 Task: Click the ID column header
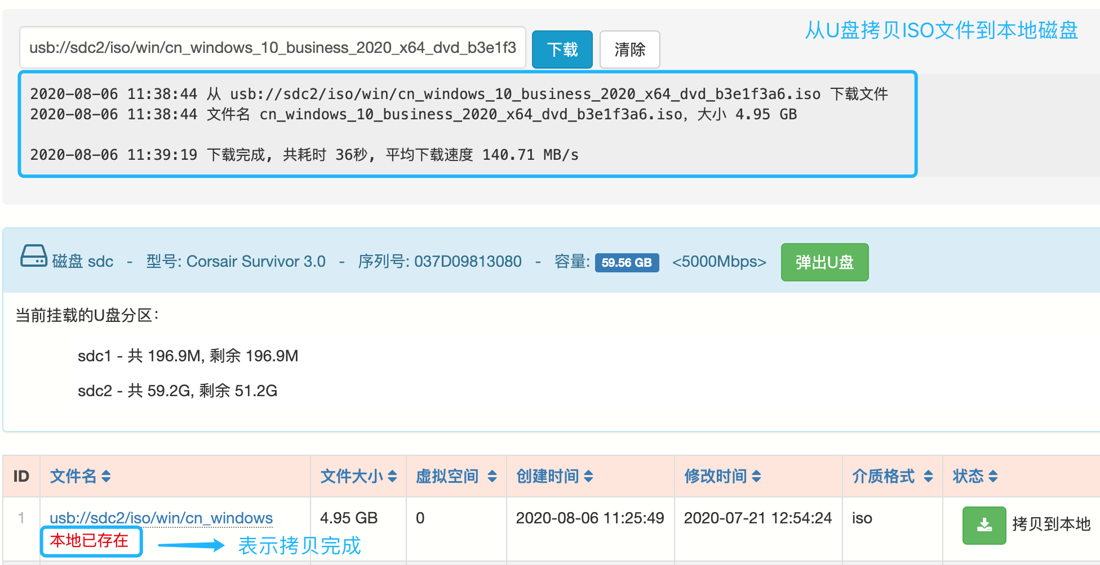pos(21,477)
